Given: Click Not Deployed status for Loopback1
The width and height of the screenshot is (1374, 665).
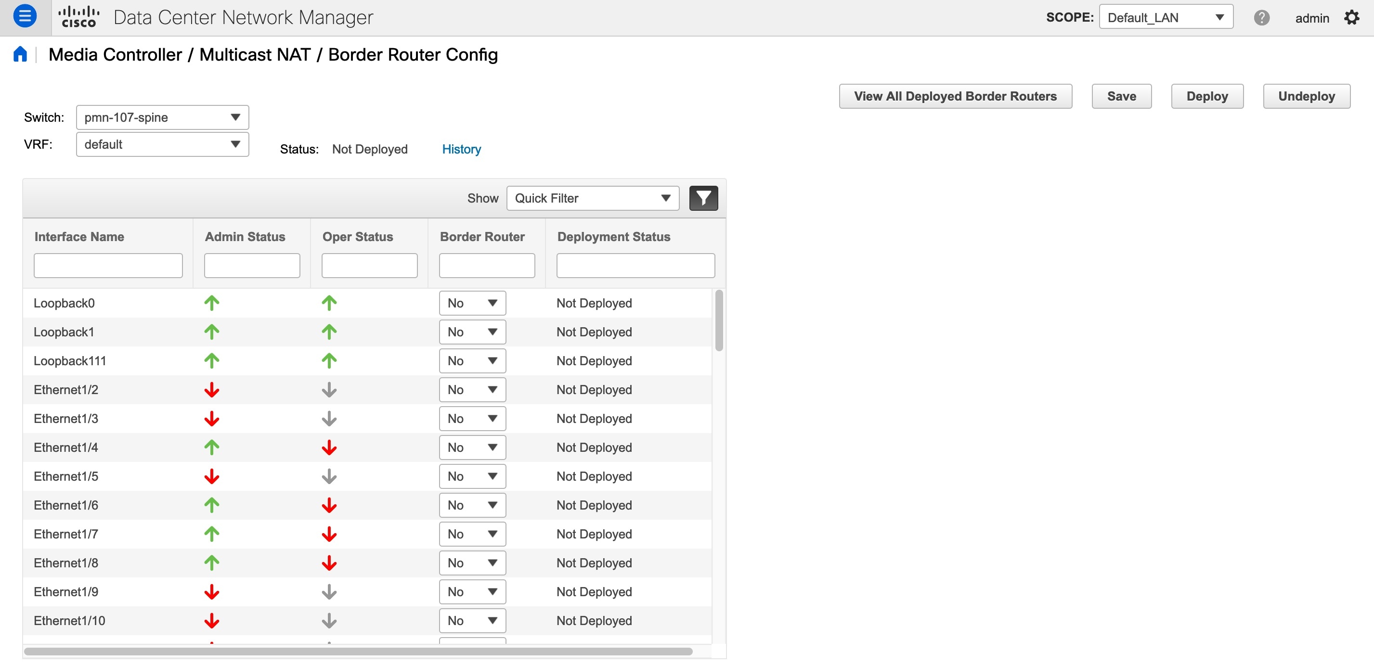Looking at the screenshot, I should point(594,332).
